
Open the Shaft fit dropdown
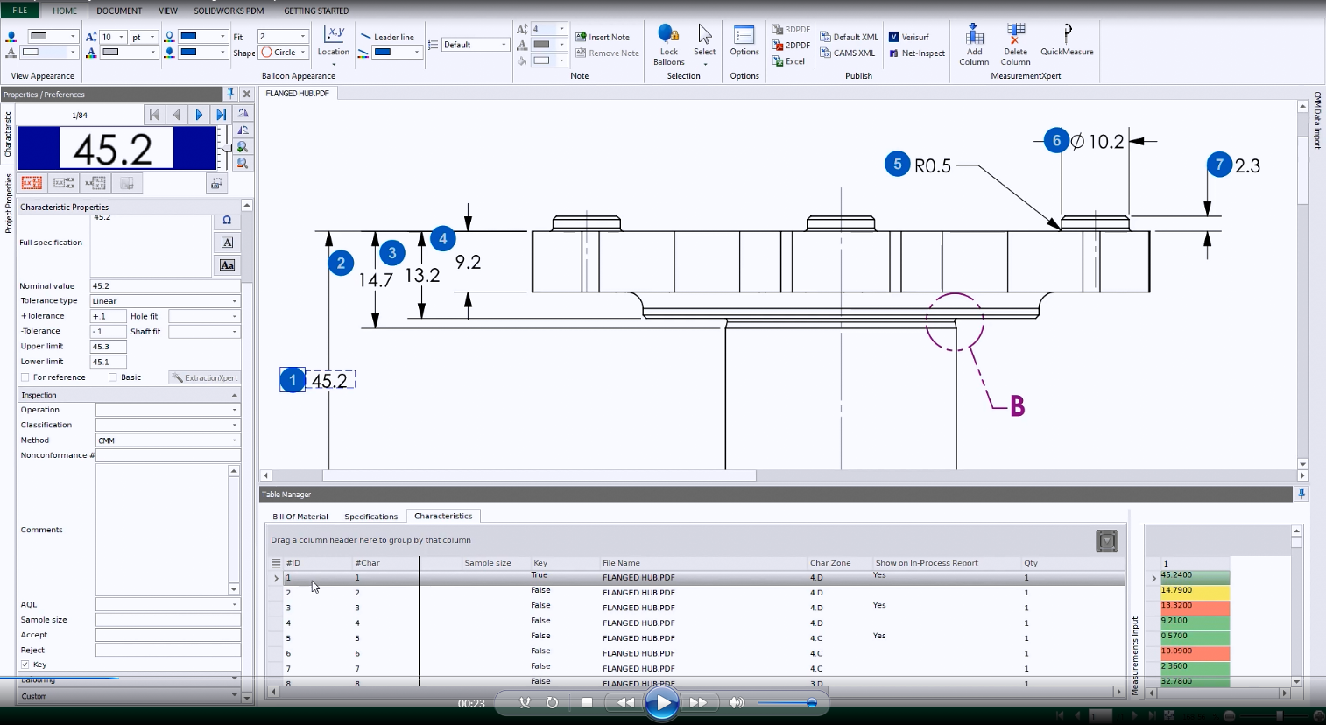click(x=203, y=332)
